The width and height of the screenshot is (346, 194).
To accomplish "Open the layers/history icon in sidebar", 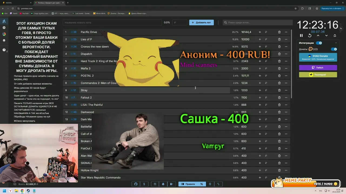I will click(4, 41).
